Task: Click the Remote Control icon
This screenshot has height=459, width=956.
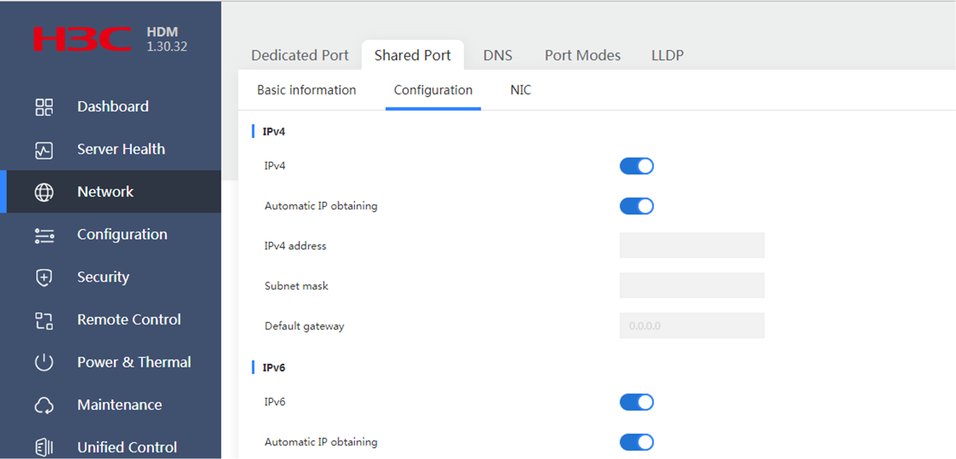Action: click(44, 320)
